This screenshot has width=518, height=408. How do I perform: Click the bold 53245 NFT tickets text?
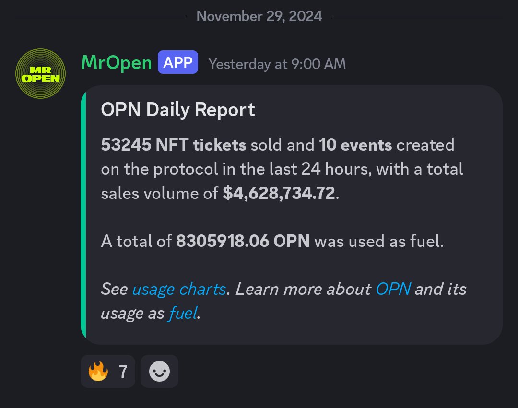[x=174, y=145]
